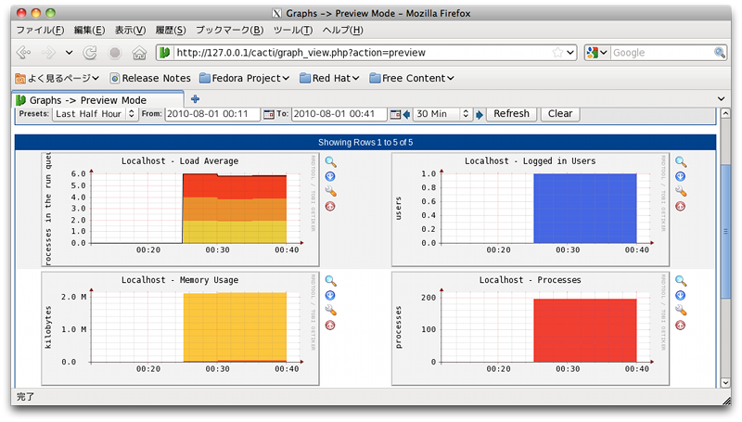Open the '30 Min' timeshift dropdown

441,114
